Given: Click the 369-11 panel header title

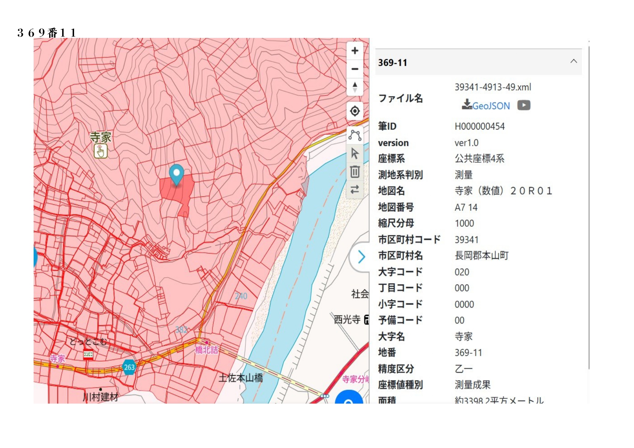Looking at the screenshot, I should [393, 63].
